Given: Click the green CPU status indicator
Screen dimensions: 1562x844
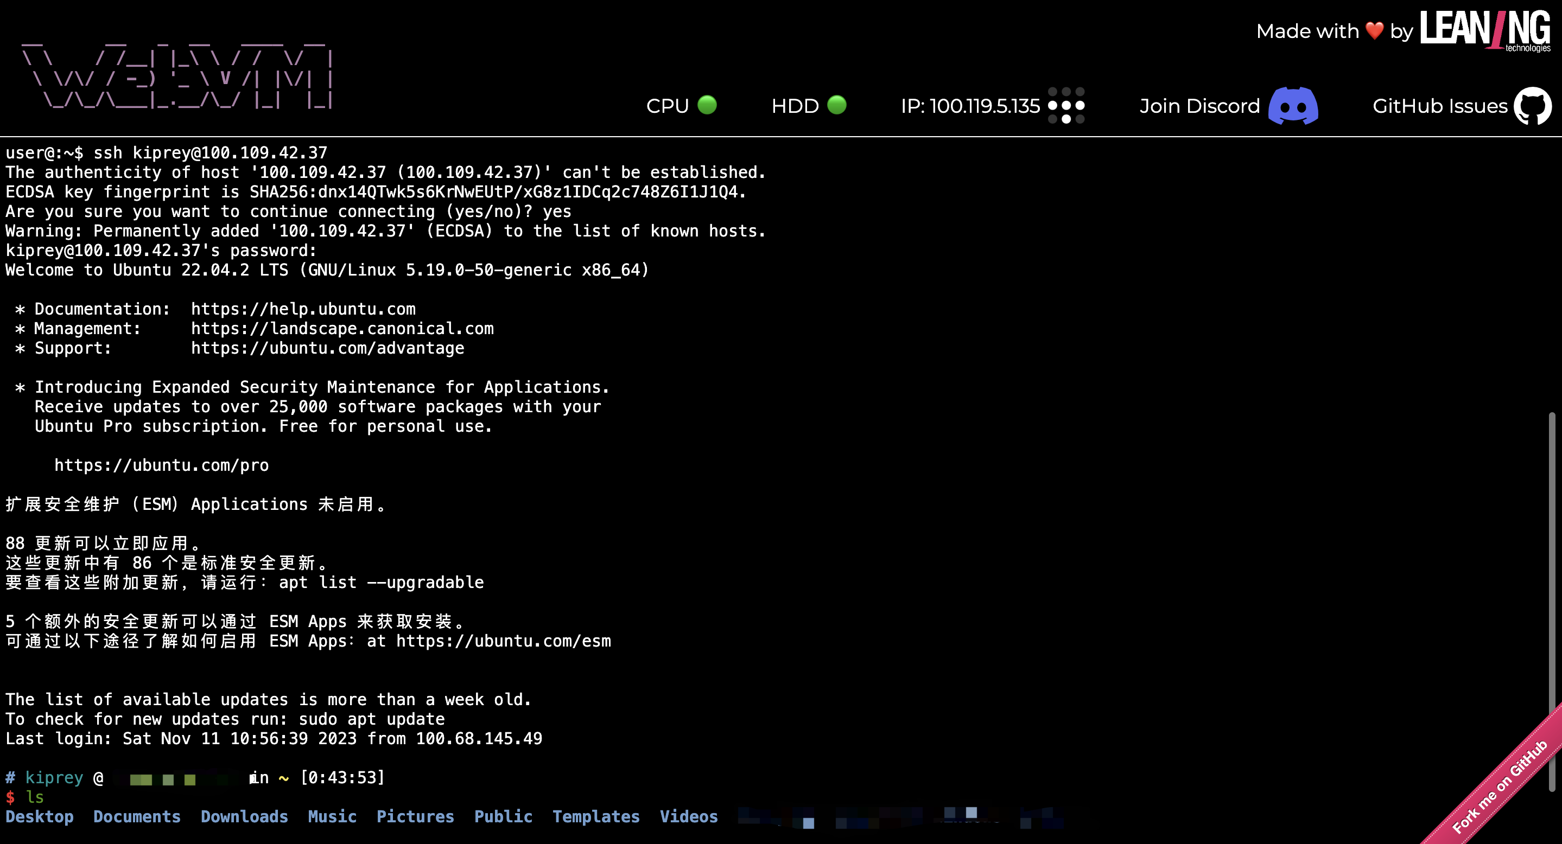Looking at the screenshot, I should [x=707, y=105].
